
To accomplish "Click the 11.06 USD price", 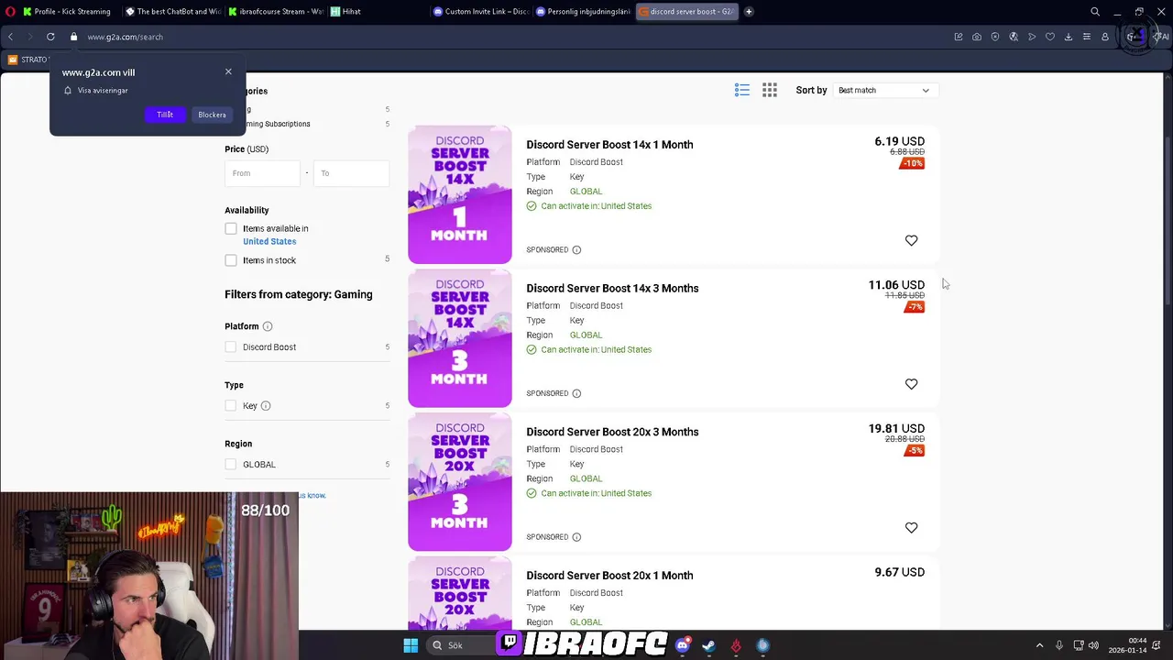I will (x=896, y=285).
